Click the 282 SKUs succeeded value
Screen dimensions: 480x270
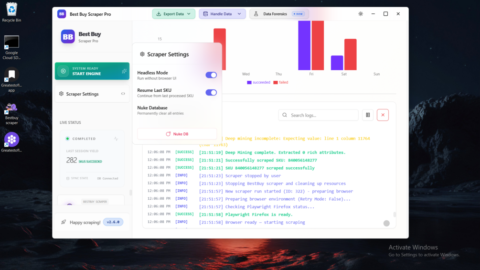coord(84,160)
